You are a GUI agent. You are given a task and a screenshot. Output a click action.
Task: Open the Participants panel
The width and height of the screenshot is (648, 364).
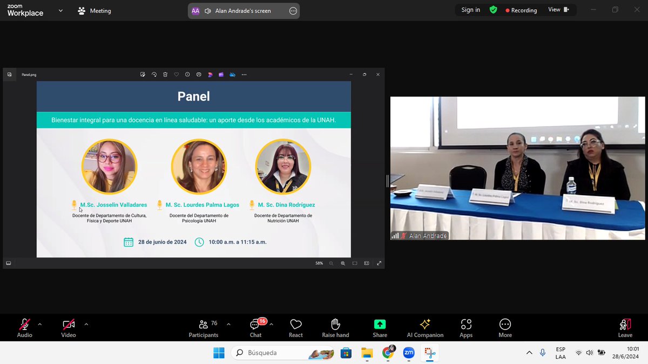(204, 328)
